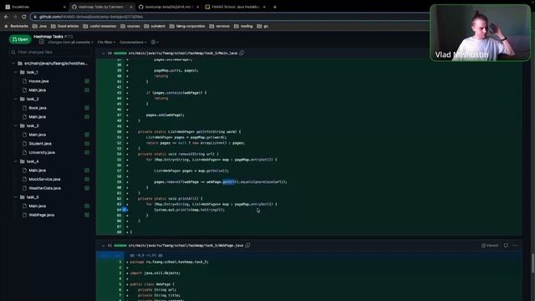The height and width of the screenshot is (301, 535).
Task: Collapse the task_5/WebPage.java diff
Action: pyautogui.click(x=103, y=245)
